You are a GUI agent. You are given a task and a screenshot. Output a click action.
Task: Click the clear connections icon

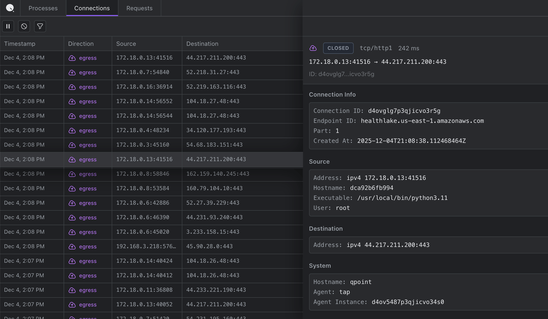[24, 26]
